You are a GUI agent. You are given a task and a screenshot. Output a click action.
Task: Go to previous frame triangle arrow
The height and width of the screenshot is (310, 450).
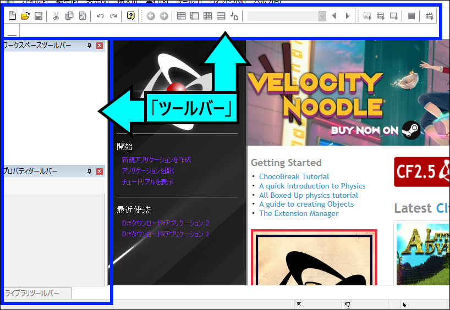pyautogui.click(x=334, y=16)
